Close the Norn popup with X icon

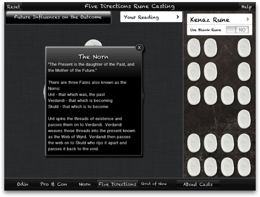click(139, 48)
